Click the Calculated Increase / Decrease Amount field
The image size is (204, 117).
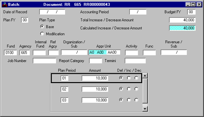pos(182,28)
